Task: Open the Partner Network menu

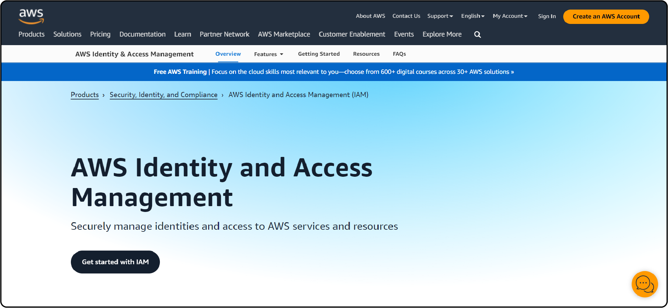Action: pos(225,34)
